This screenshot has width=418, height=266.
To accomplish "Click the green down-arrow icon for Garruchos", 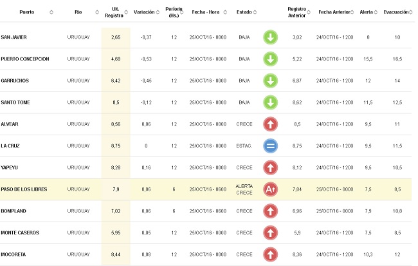I will [x=271, y=81].
